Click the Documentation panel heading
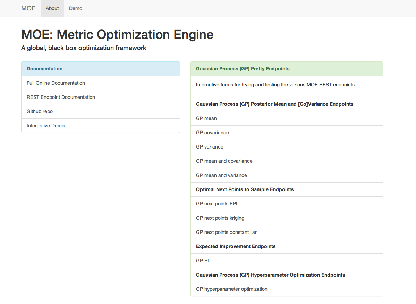The width and height of the screenshot is (416, 304). [44, 69]
